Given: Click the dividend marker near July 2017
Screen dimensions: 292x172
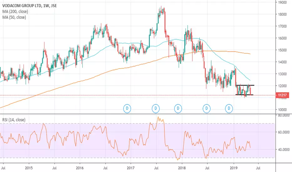Looking at the screenshot, I should pyautogui.click(x=156, y=109).
